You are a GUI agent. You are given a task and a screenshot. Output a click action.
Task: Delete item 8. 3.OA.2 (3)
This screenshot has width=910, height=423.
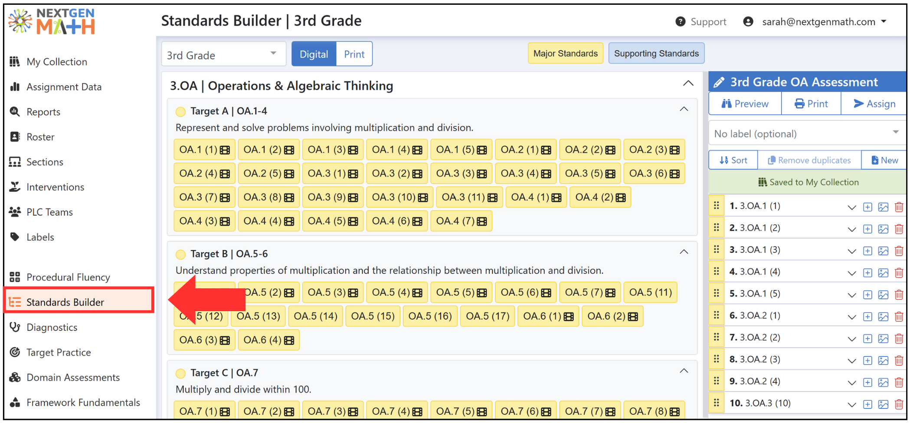[x=899, y=361]
